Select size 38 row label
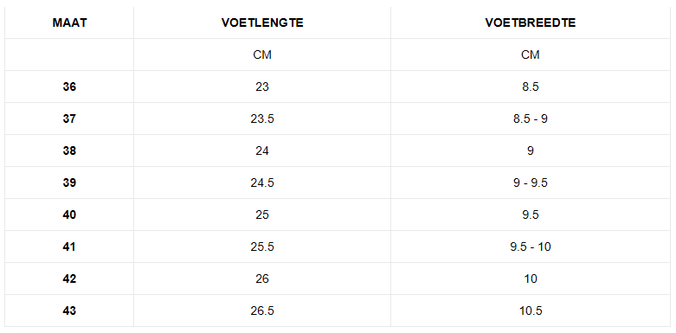 [69, 150]
